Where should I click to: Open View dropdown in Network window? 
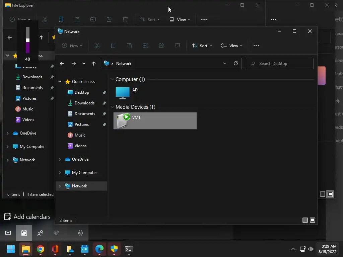tap(232, 46)
